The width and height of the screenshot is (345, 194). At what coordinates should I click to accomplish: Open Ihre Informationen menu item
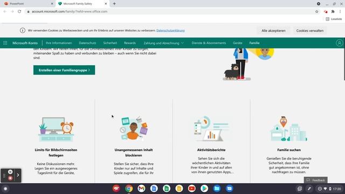click(x=59, y=43)
